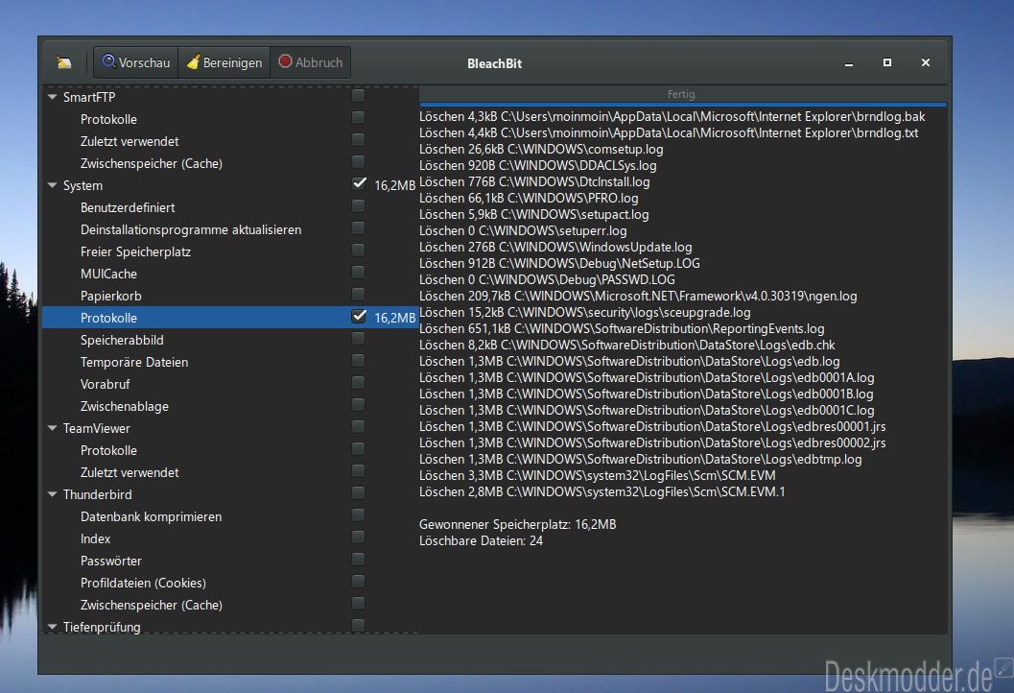Select Thunderbird Zwischenspeicher (Cache) item
Viewport: 1014px width, 693px height.
152,605
